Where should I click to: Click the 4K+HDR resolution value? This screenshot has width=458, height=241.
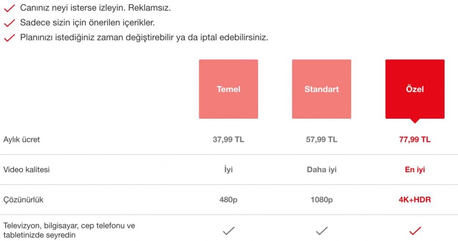point(415,200)
